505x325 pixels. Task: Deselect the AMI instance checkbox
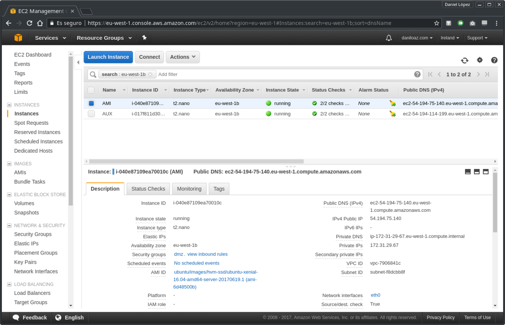pos(91,103)
